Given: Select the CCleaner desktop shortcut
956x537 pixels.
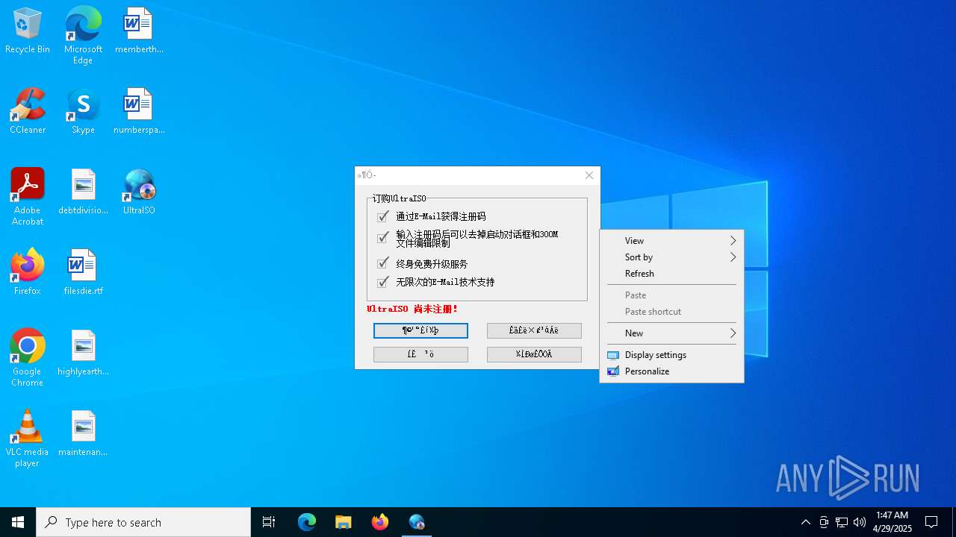Looking at the screenshot, I should (x=28, y=112).
